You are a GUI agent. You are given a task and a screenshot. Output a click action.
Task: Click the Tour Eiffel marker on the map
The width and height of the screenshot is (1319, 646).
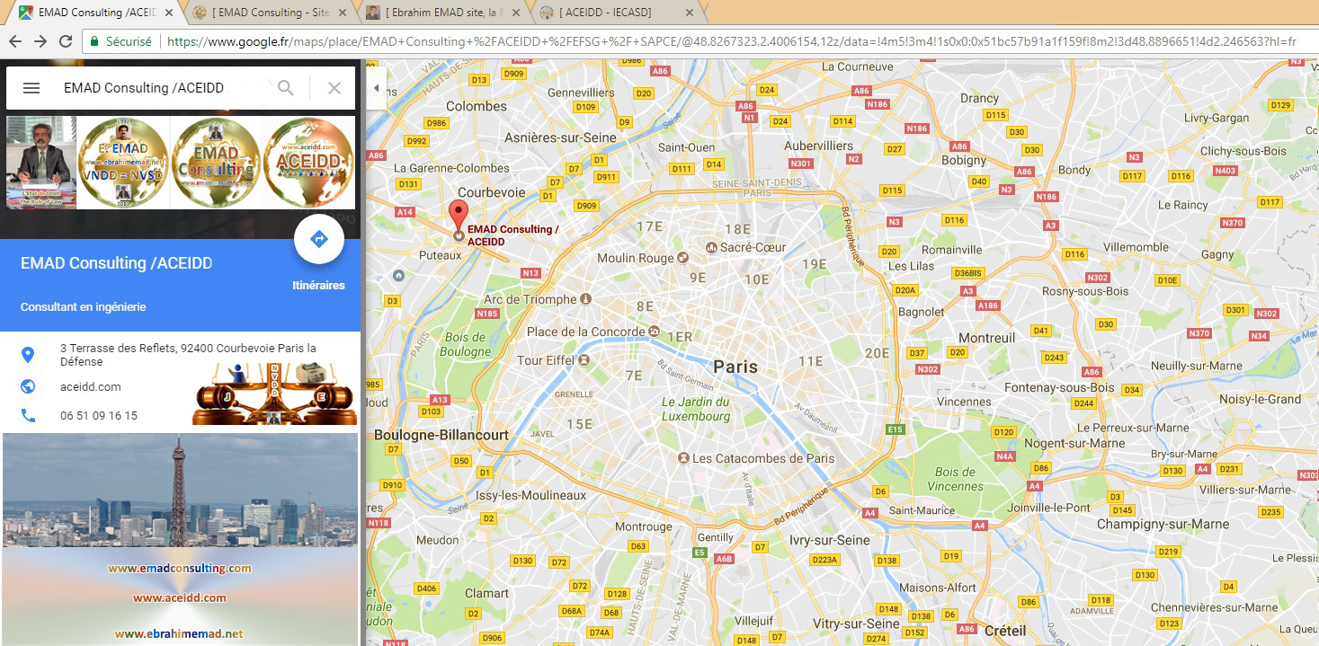(584, 360)
